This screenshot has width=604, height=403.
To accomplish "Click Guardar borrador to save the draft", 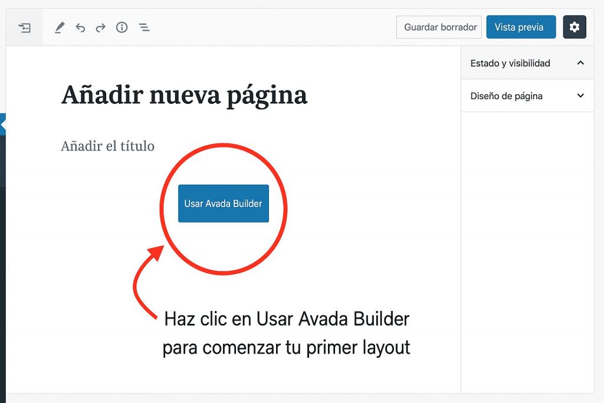I will tap(438, 27).
